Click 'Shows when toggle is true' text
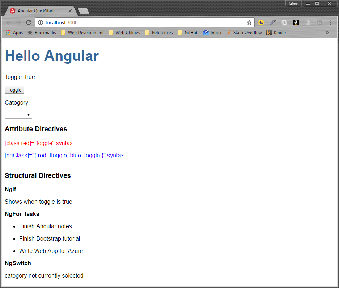339x288 pixels. 38,202
